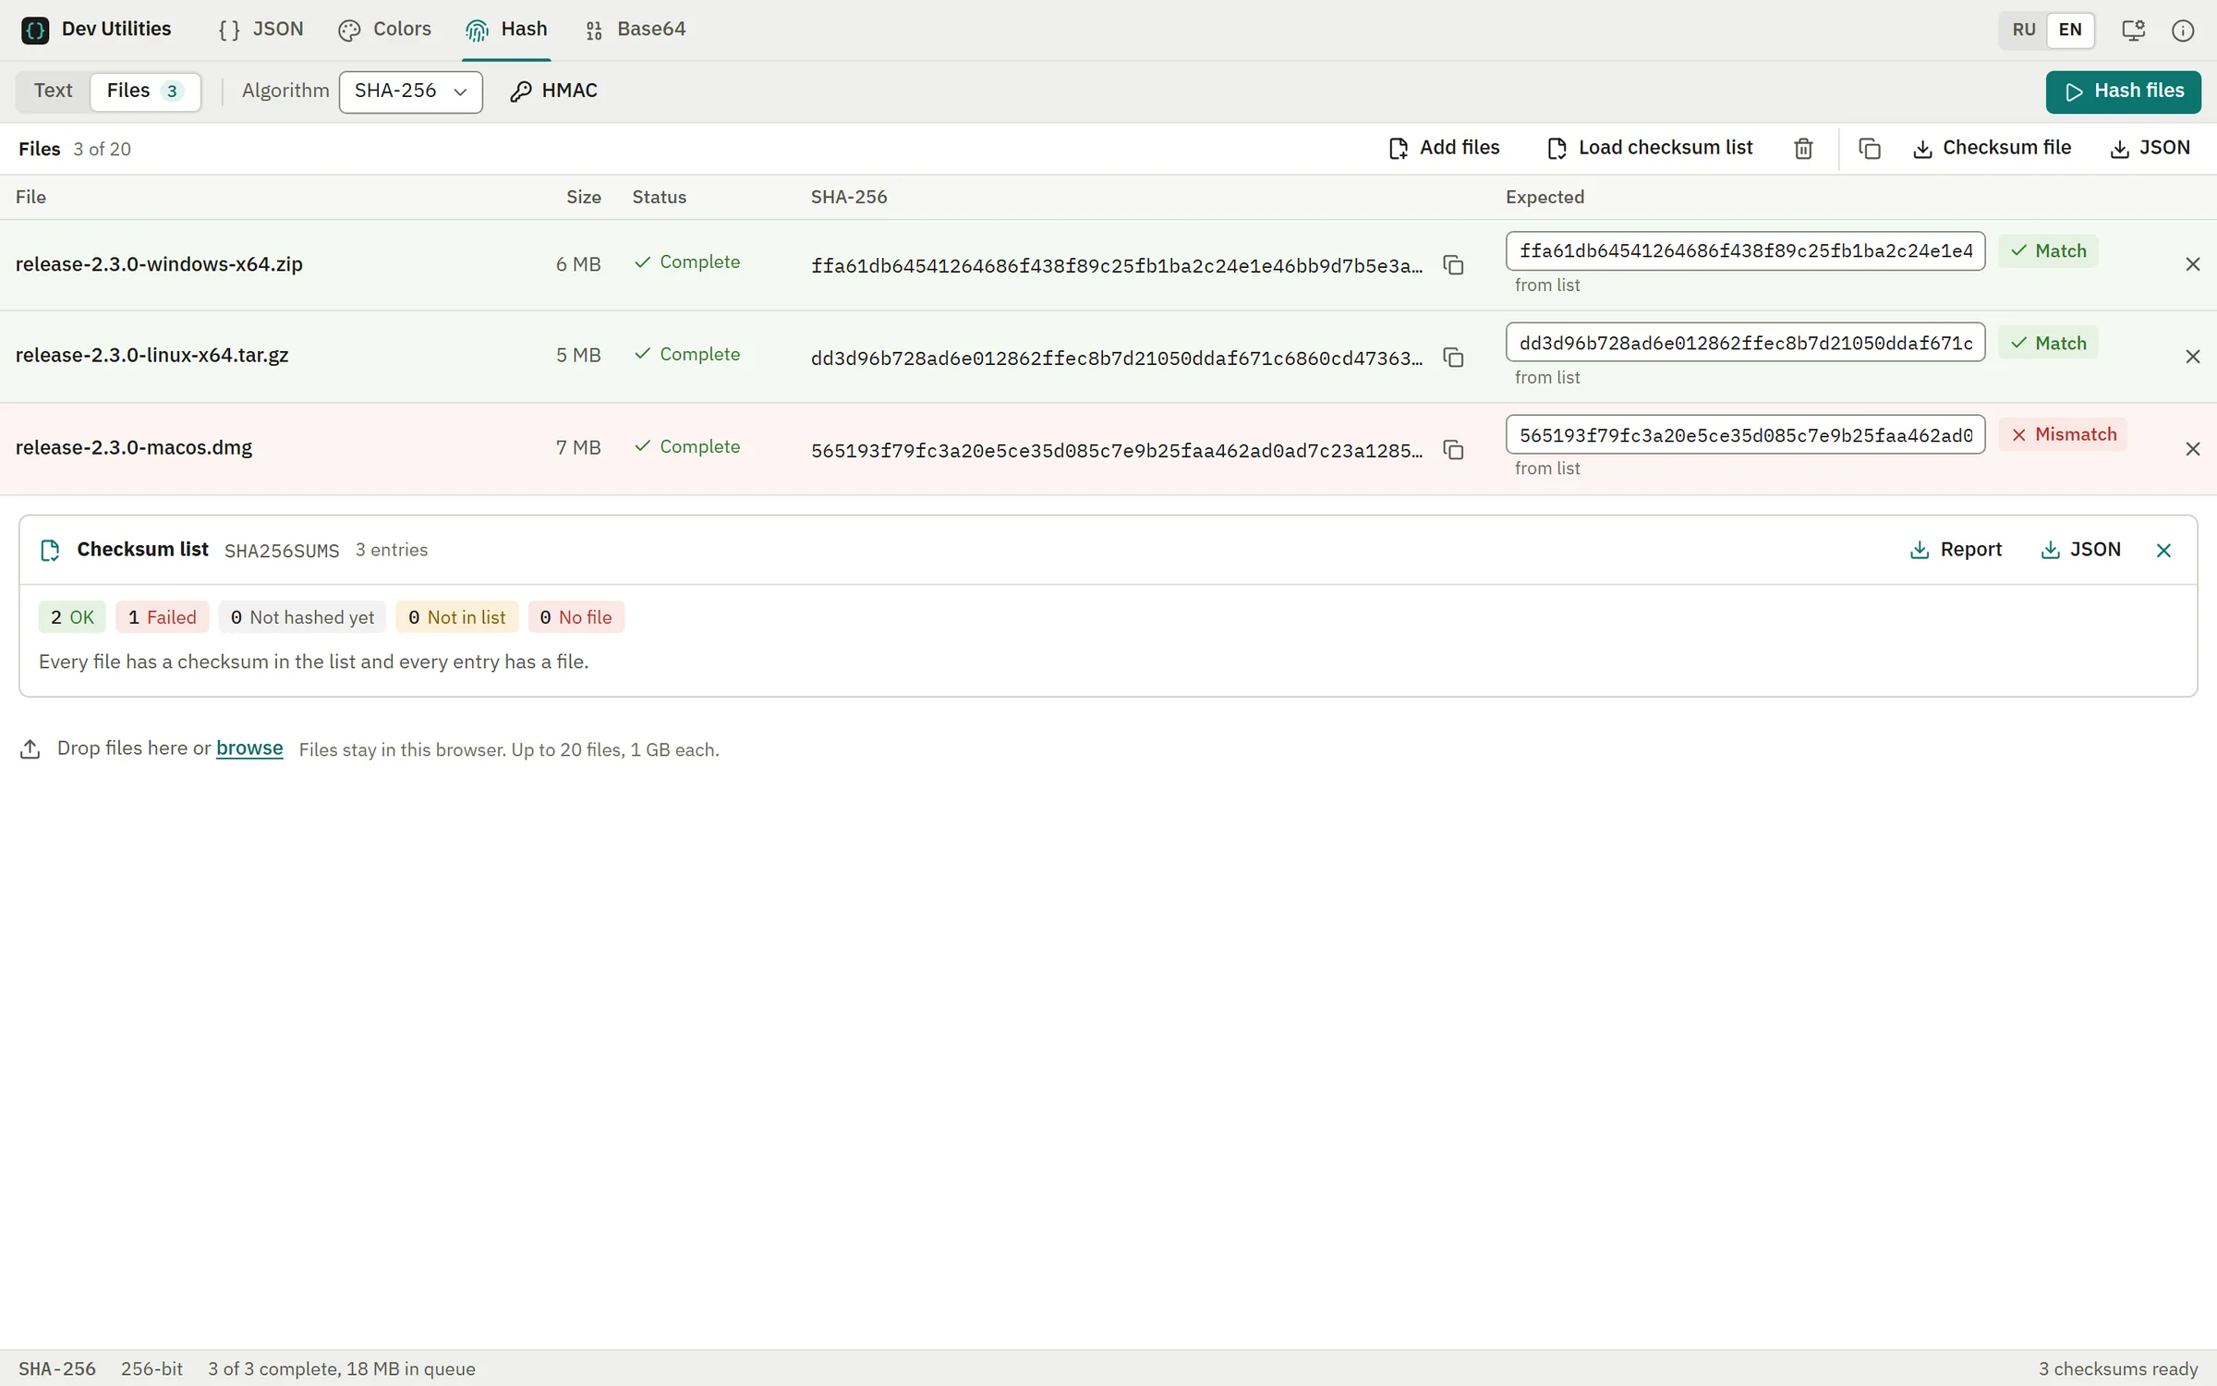The image size is (2217, 1386).
Task: Copy hash of release-2.3.0-macos.dmg
Action: point(1453,450)
